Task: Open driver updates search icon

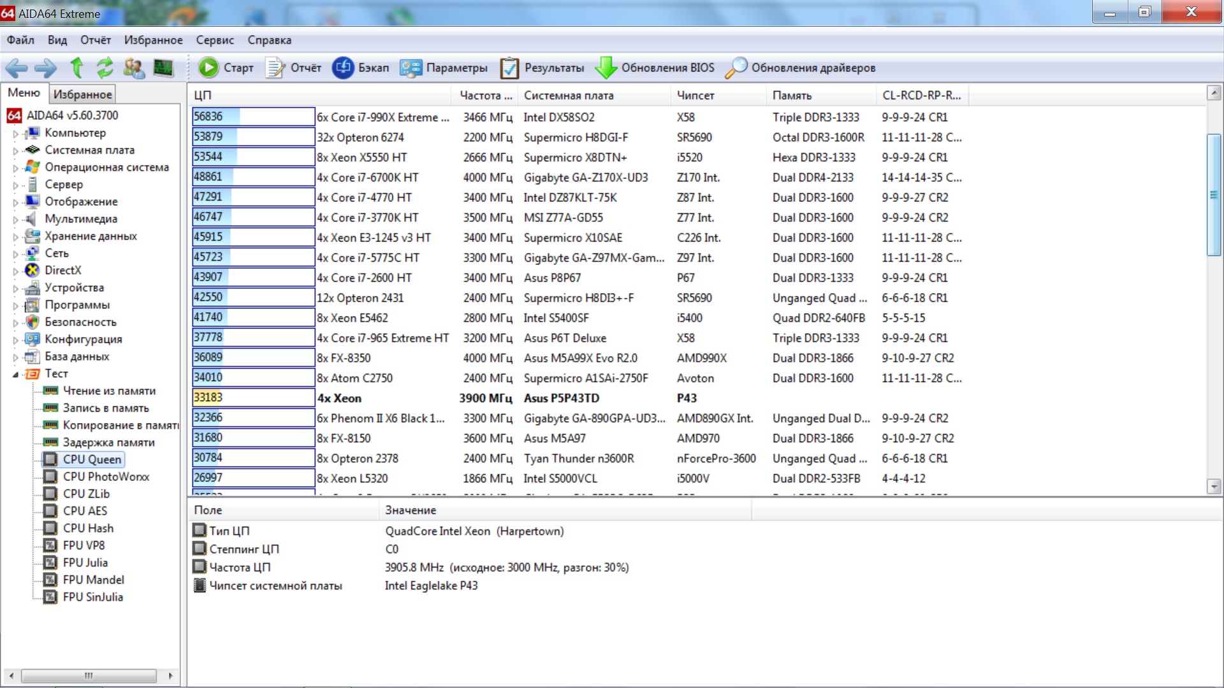Action: (736, 68)
